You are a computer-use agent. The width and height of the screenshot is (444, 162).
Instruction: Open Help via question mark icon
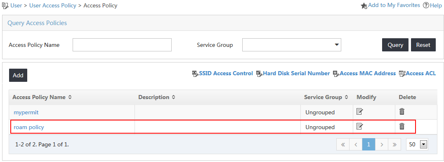[426, 5]
